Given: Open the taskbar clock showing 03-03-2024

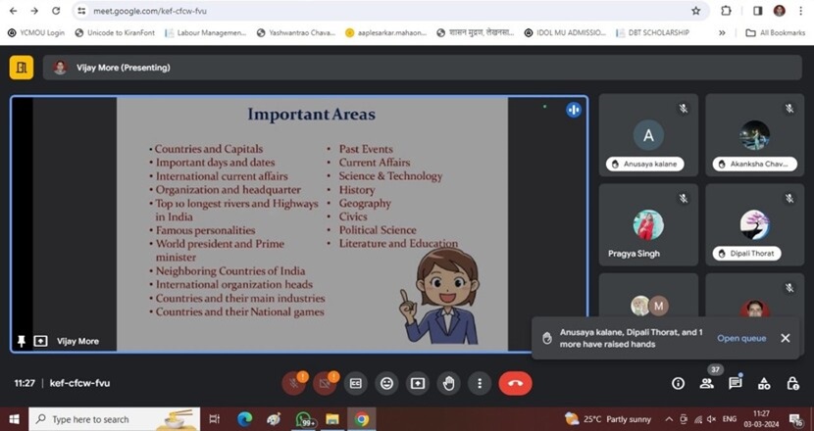Looking at the screenshot, I should point(760,419).
